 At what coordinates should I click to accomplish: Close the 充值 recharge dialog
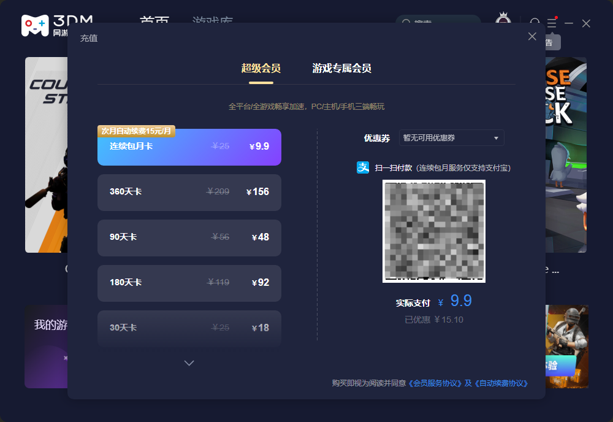(532, 36)
